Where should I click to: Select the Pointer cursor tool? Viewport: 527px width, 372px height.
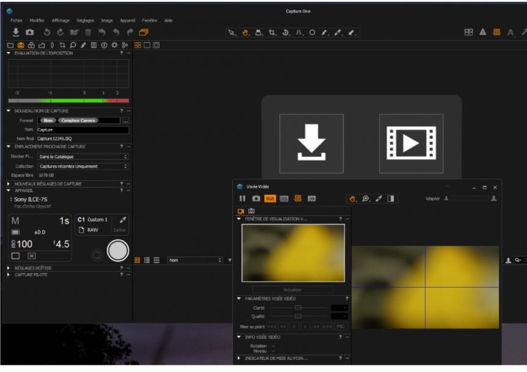click(x=232, y=32)
